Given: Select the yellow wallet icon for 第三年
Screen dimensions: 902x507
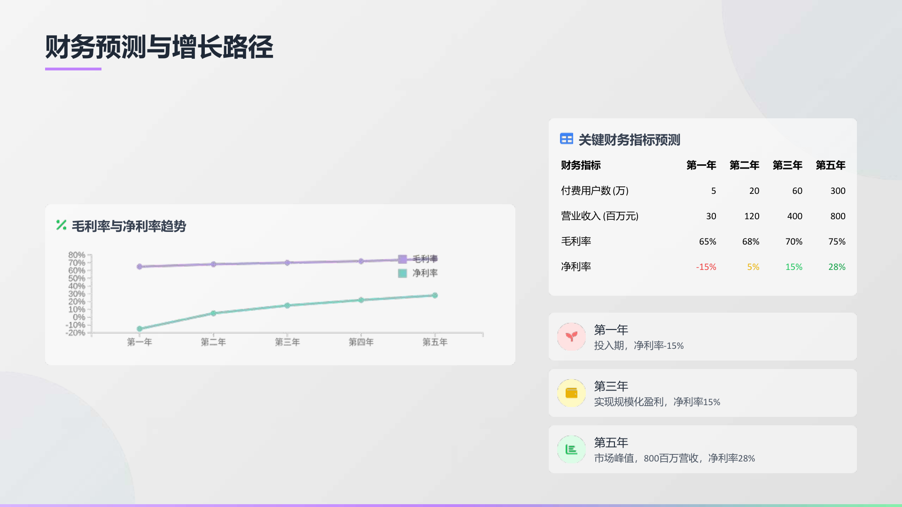Looking at the screenshot, I should tap(571, 393).
